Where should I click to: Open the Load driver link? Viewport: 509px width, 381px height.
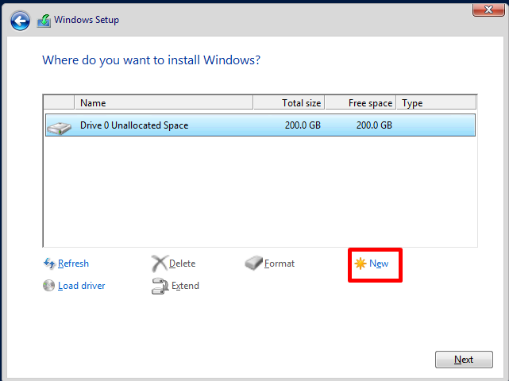click(81, 286)
